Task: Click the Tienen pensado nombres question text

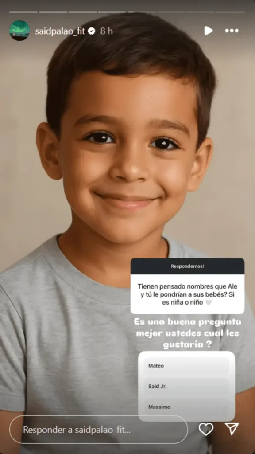Action: tap(187, 294)
